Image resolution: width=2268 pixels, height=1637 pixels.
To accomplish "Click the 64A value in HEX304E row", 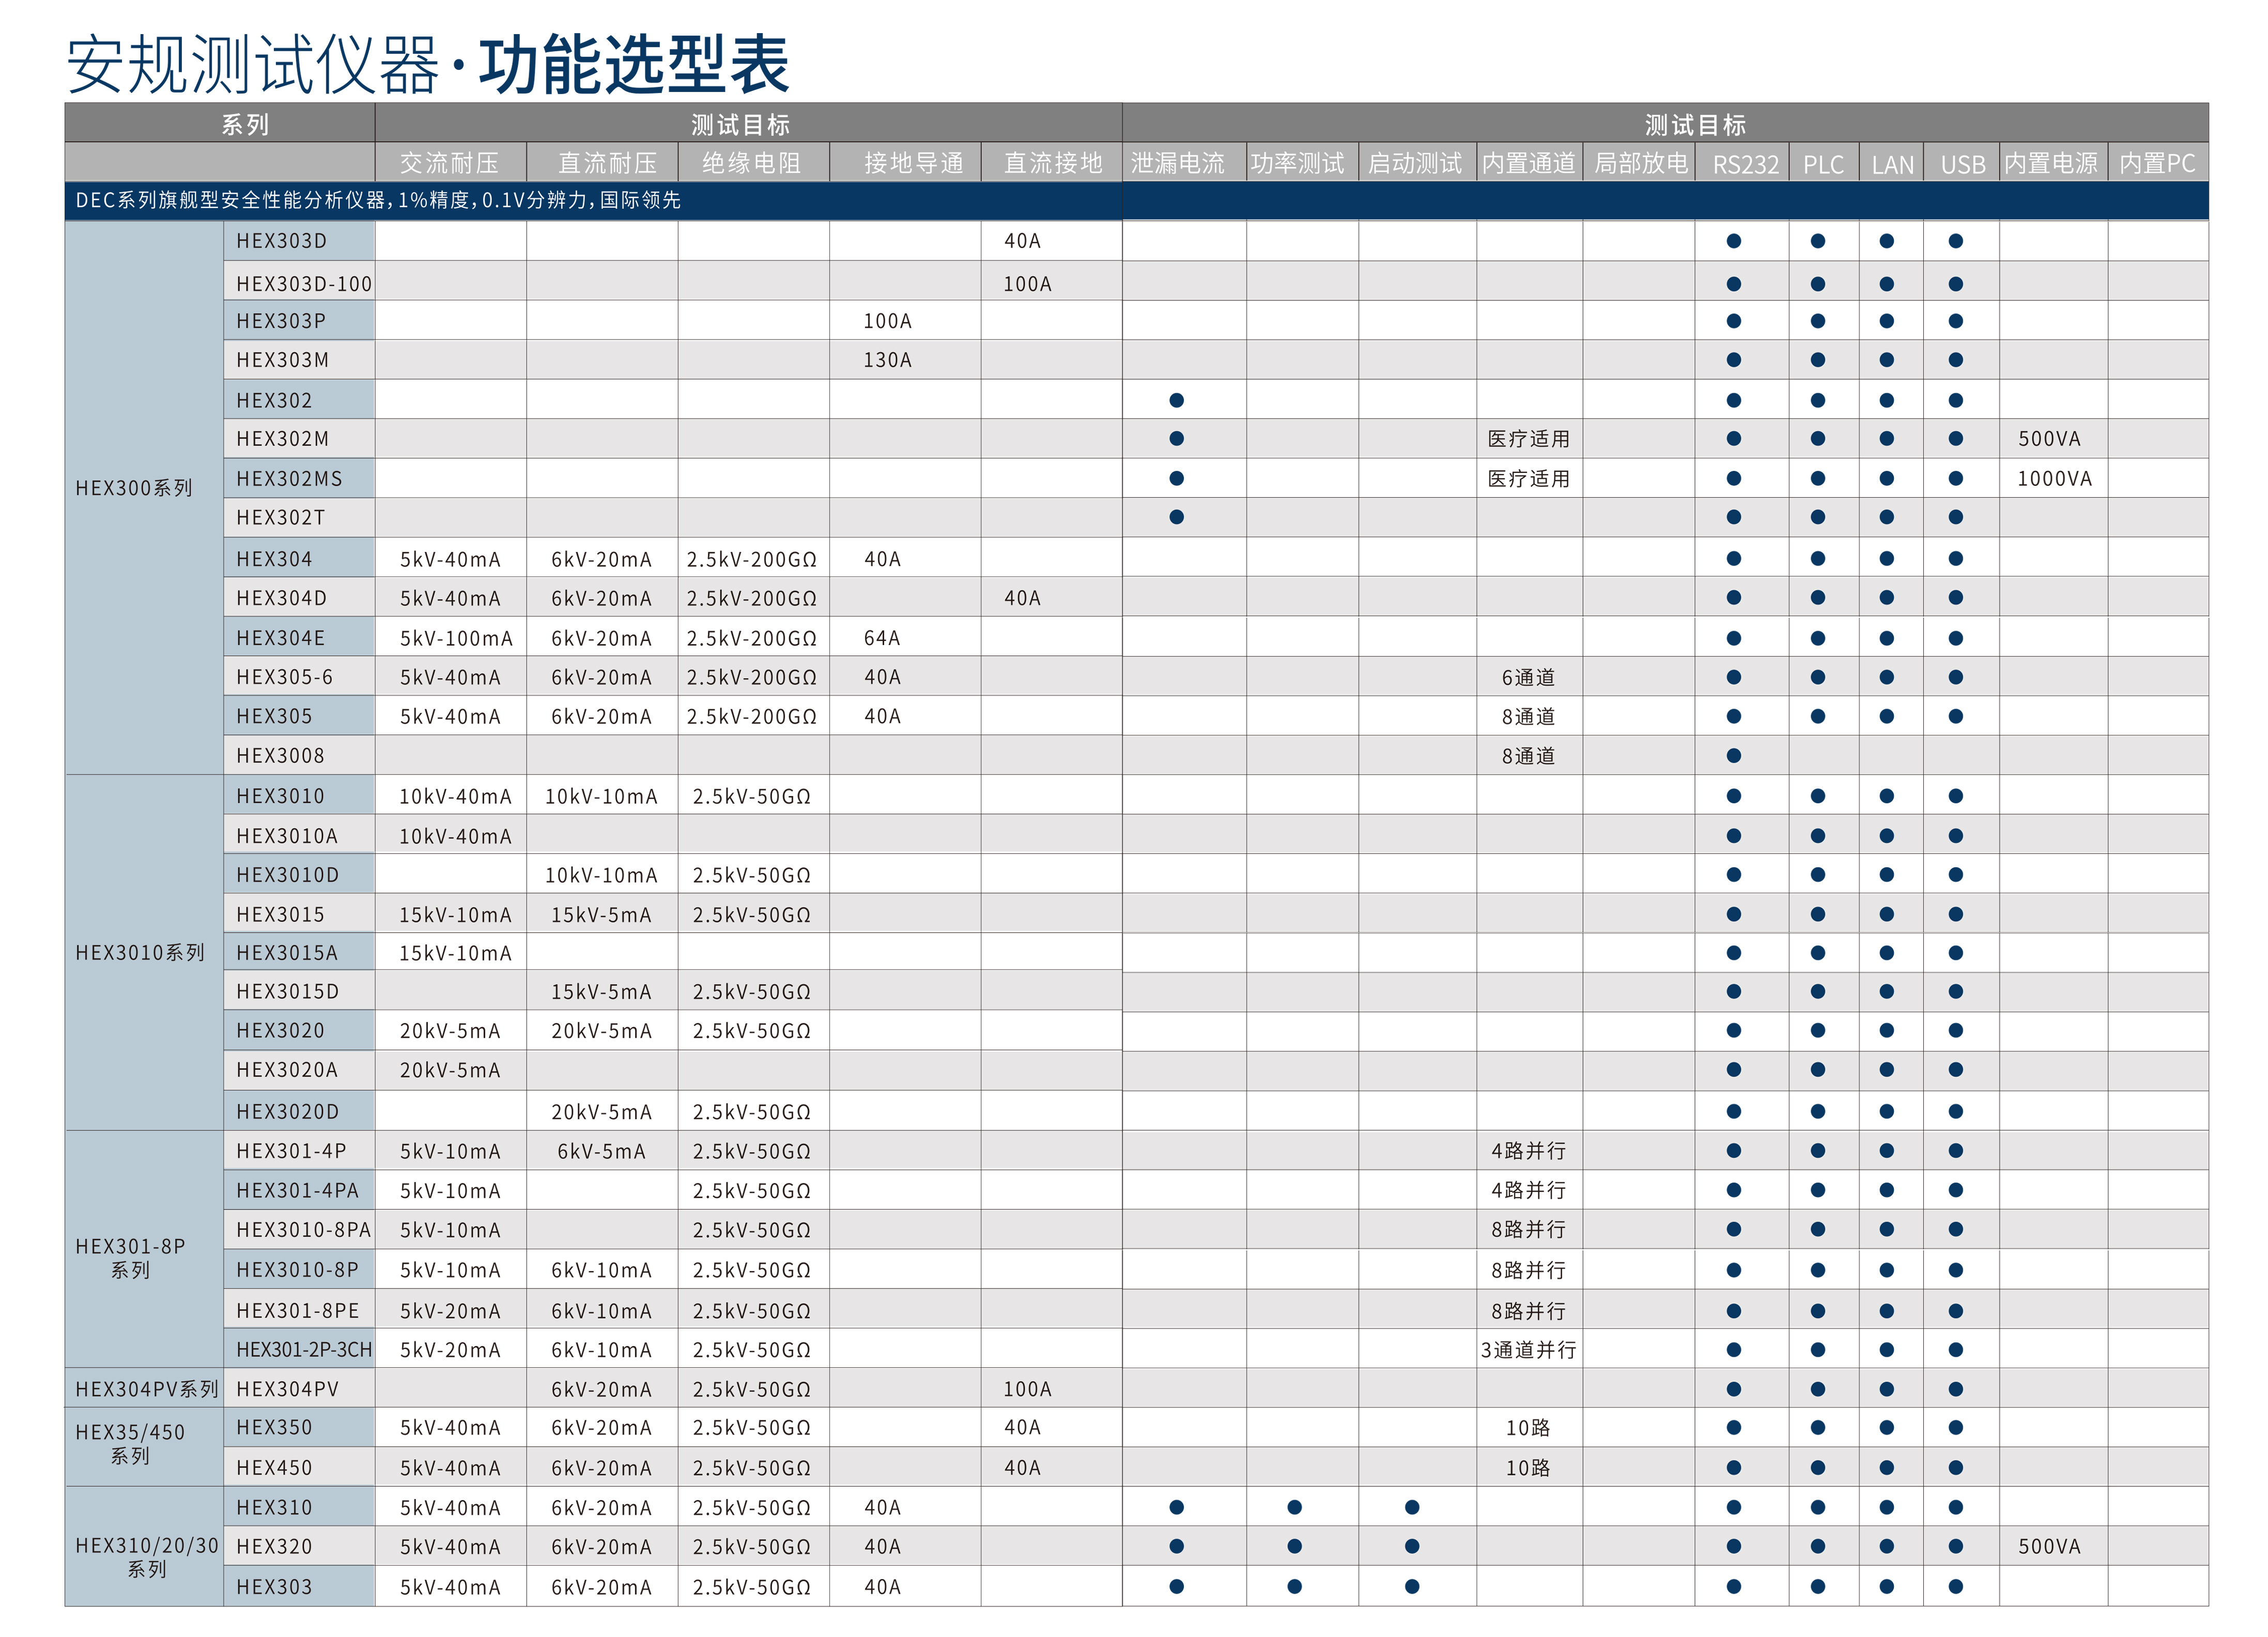I will coord(882,638).
